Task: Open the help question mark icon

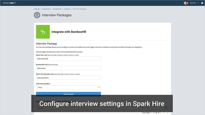Action: [x=202, y=3]
